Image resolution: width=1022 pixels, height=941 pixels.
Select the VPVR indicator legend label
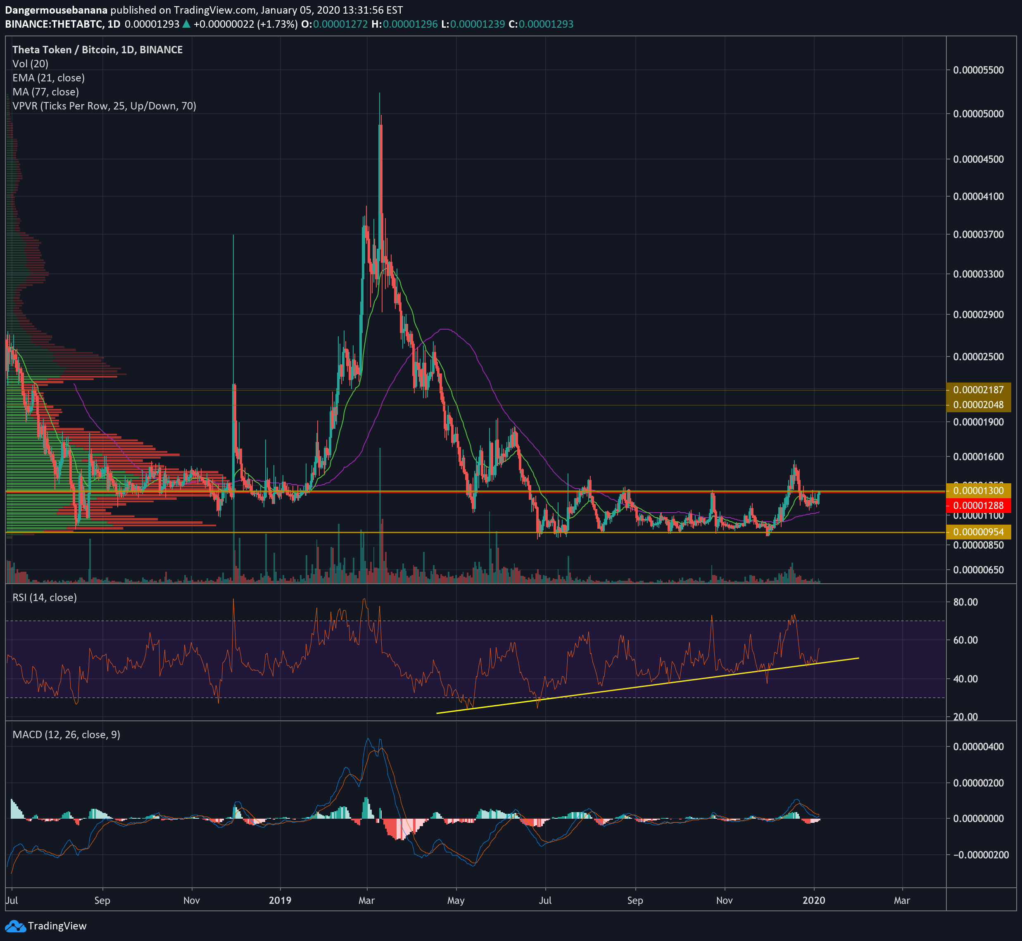click(104, 106)
